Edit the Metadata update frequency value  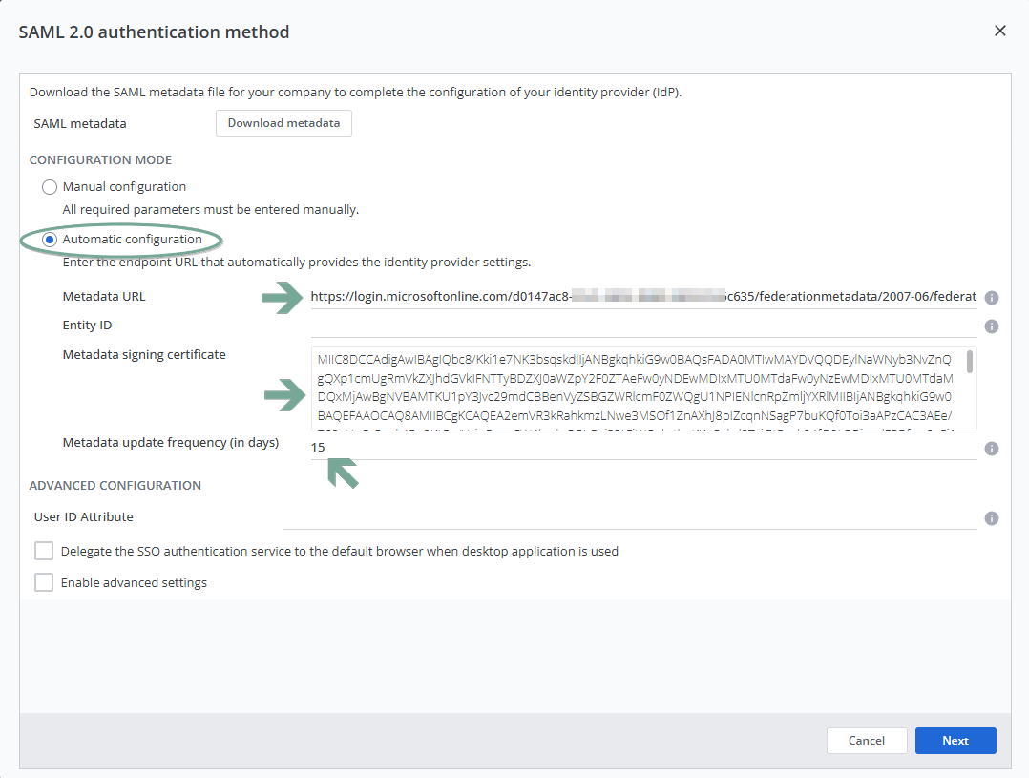(642, 447)
